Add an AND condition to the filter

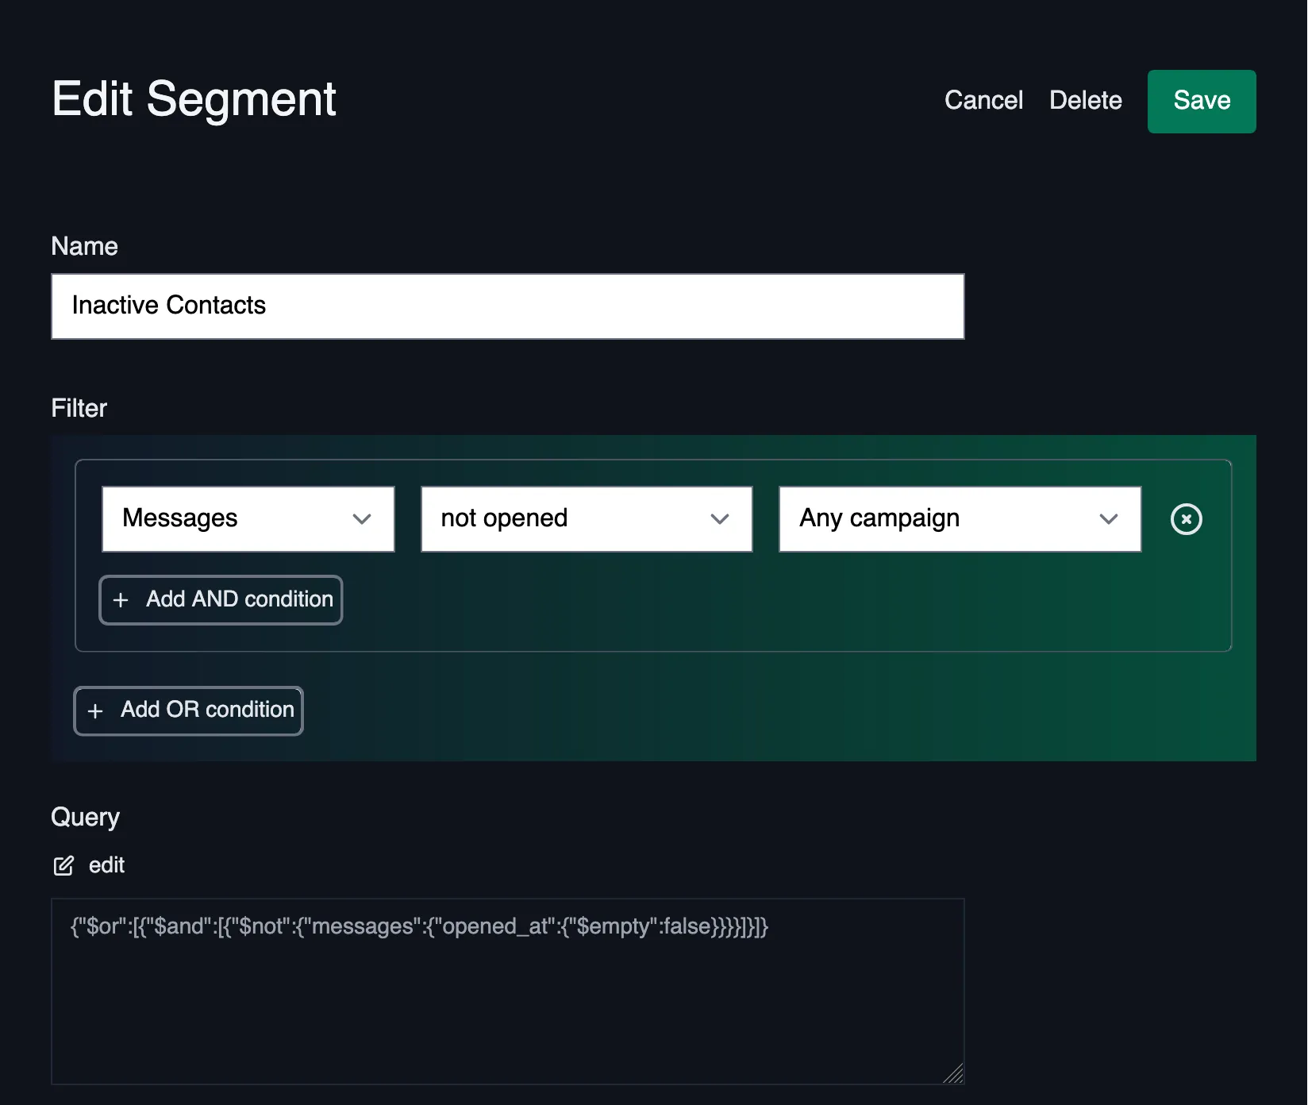221,600
